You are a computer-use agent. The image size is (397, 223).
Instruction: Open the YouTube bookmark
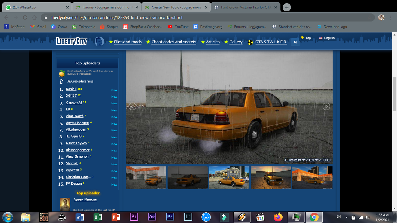[x=178, y=27]
